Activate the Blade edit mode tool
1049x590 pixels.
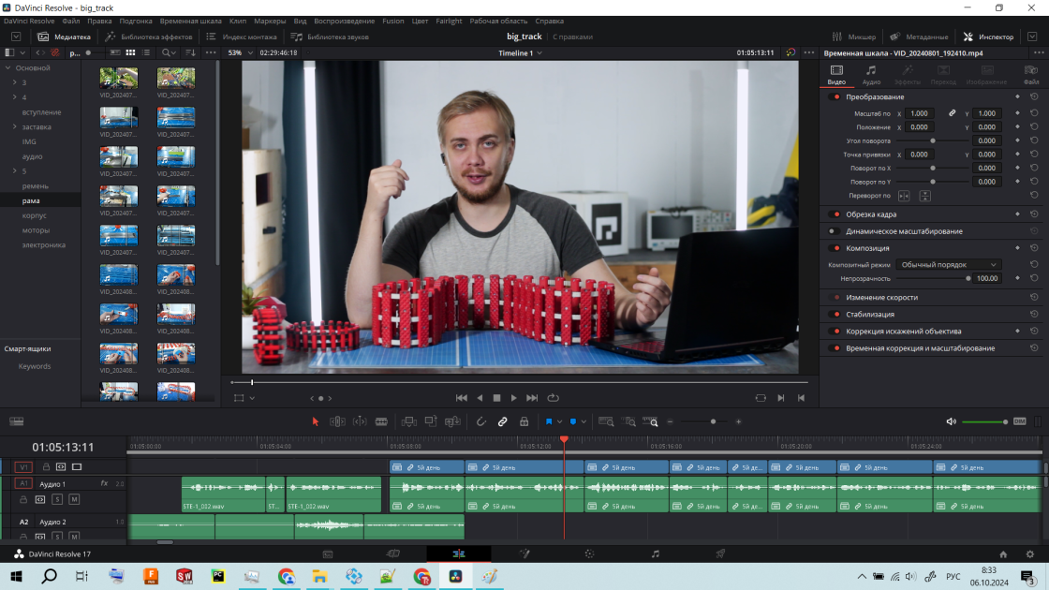[x=381, y=421]
